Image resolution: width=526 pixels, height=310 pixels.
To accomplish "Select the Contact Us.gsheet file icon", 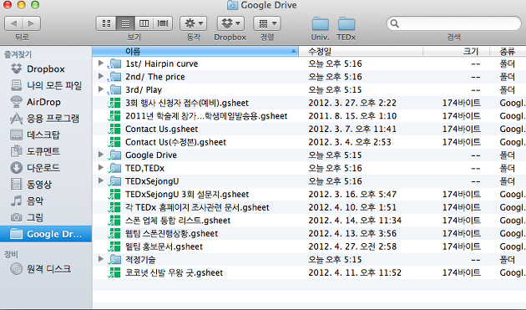I will [x=114, y=129].
